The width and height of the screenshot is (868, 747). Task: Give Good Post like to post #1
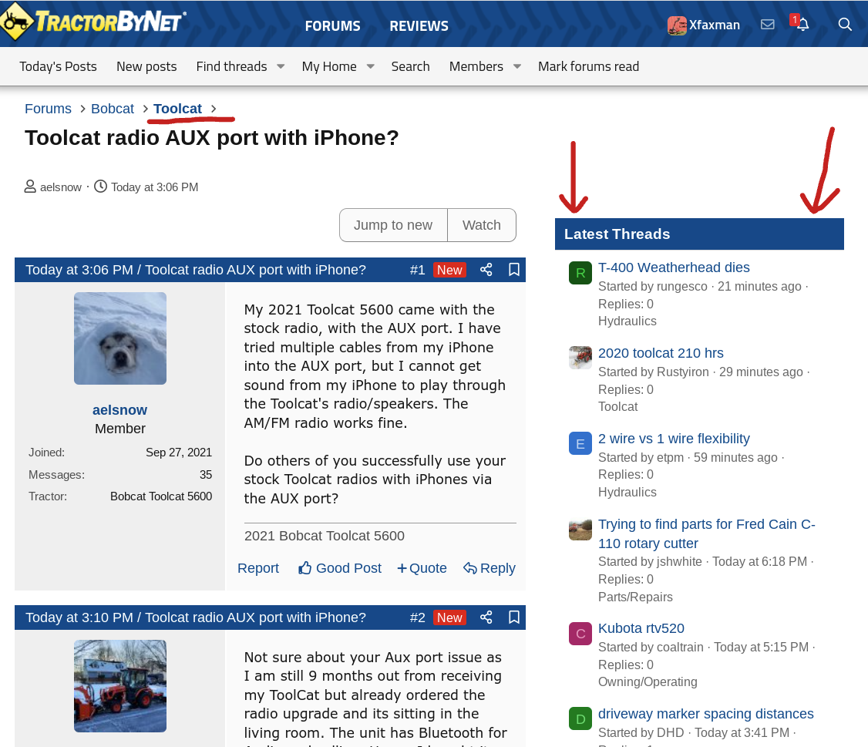pos(340,568)
